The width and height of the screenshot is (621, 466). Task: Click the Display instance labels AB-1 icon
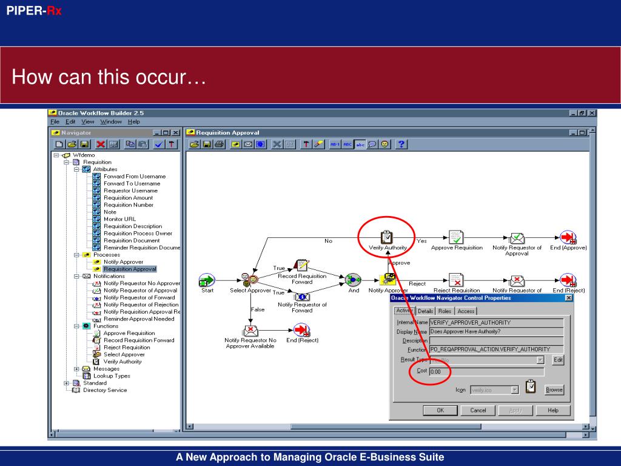[335, 144]
